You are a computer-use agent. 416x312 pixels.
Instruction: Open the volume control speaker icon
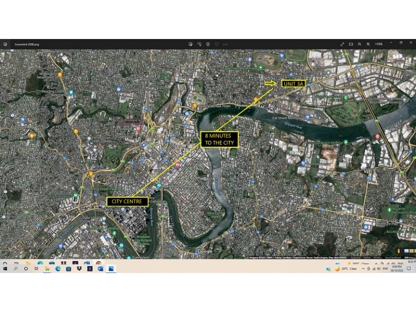click(378, 269)
